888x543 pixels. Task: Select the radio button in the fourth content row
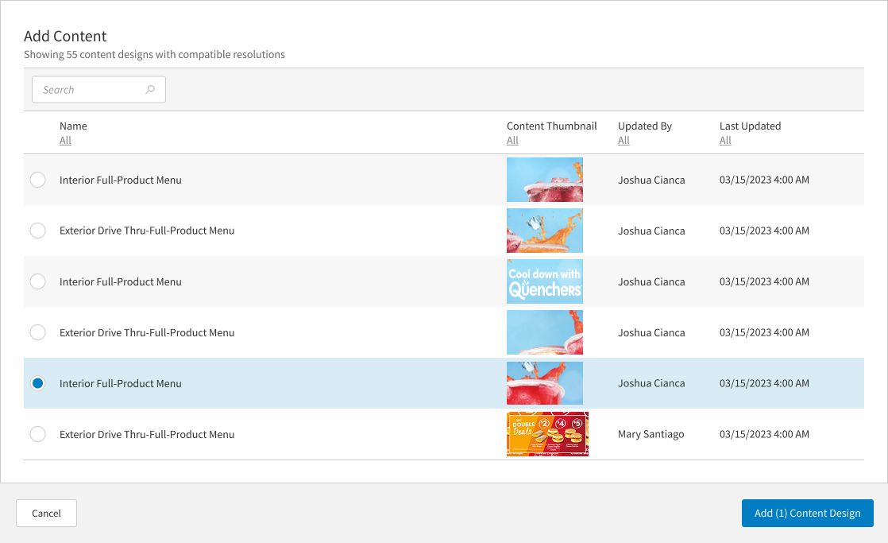(x=38, y=332)
